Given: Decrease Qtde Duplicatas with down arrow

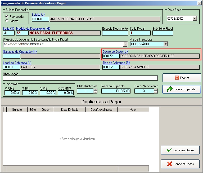Looking at the screenshot, I should [x=96, y=92].
